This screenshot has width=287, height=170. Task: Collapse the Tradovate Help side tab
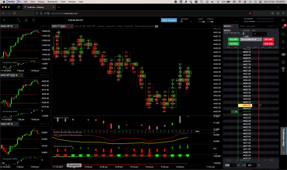pos(284,153)
